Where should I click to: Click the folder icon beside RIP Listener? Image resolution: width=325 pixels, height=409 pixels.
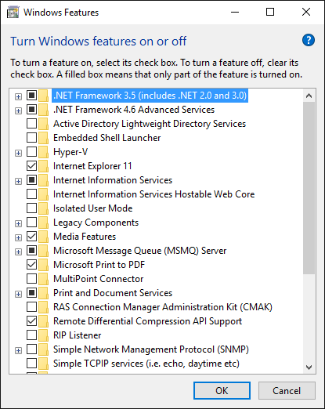point(43,335)
